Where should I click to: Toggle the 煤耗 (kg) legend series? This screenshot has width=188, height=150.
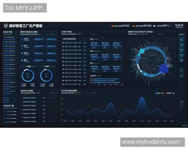point(169,93)
